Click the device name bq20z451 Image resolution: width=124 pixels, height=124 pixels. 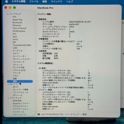[x=74, y=24]
